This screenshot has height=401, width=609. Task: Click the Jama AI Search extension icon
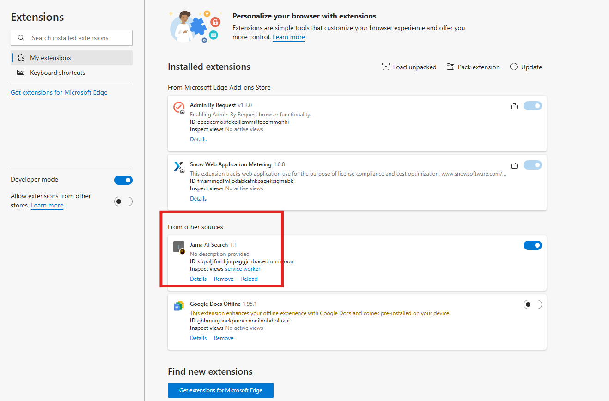179,247
